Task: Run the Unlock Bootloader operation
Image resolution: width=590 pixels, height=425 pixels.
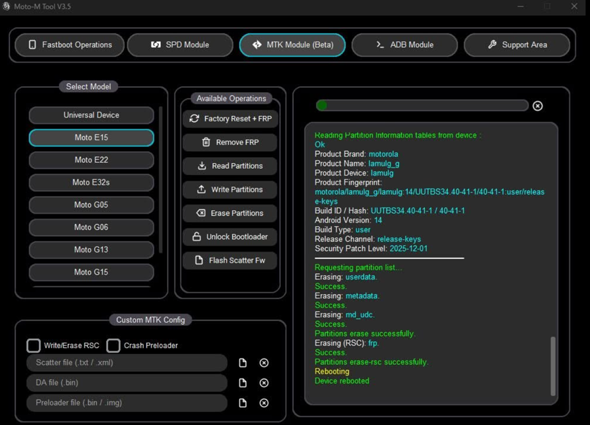Action: click(230, 237)
